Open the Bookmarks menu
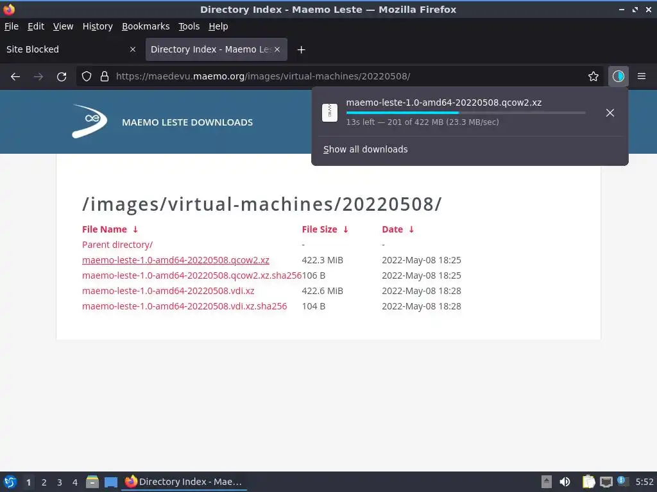Screen dimensions: 657x492 (146, 26)
